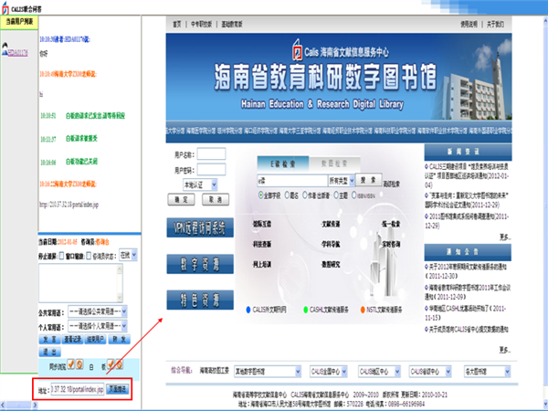Accept 白板 with its orange checkmark icon
The image size is (548, 411).
click(x=111, y=364)
